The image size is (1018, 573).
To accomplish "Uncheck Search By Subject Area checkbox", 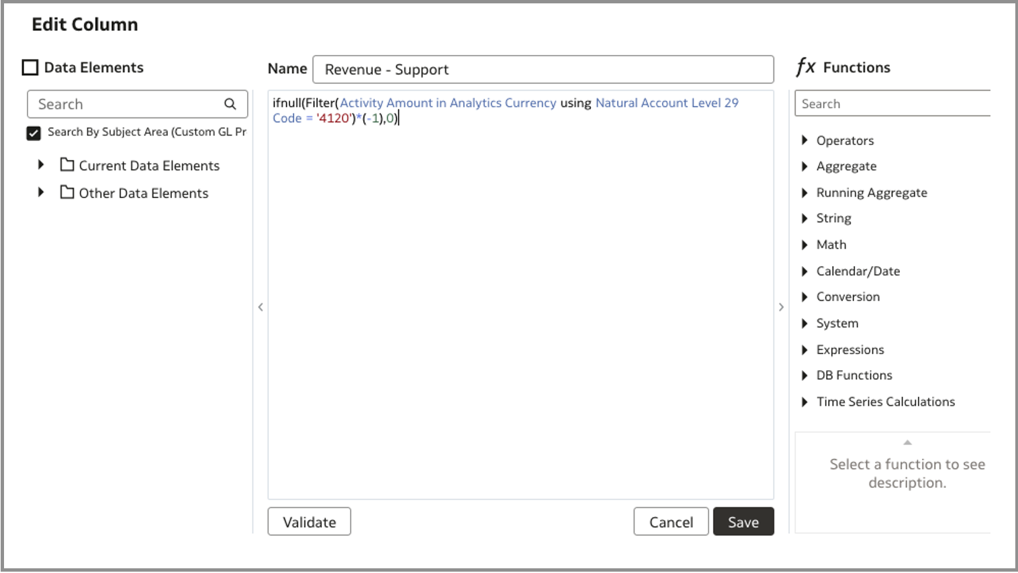I will 33,132.
